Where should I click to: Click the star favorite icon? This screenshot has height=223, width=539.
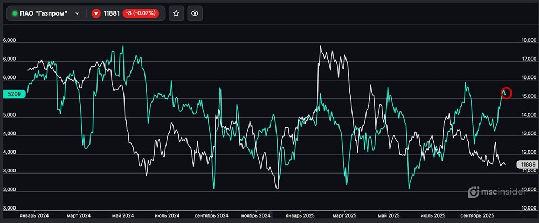click(x=176, y=13)
